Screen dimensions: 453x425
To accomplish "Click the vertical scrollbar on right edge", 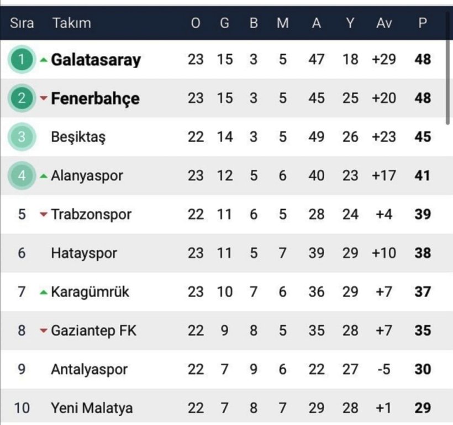I will click(x=447, y=81).
